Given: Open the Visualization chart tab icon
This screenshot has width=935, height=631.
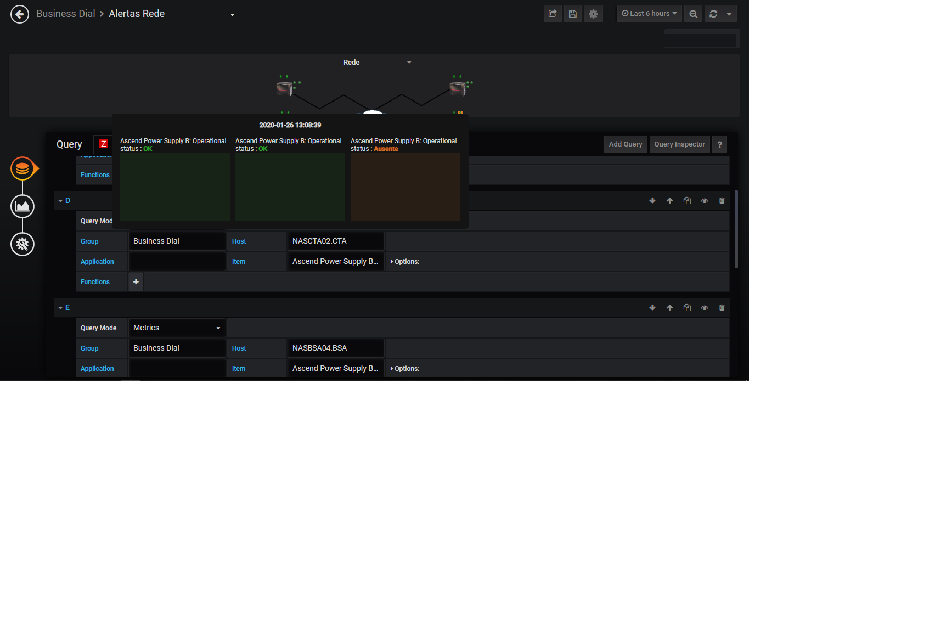Looking at the screenshot, I should pos(22,206).
